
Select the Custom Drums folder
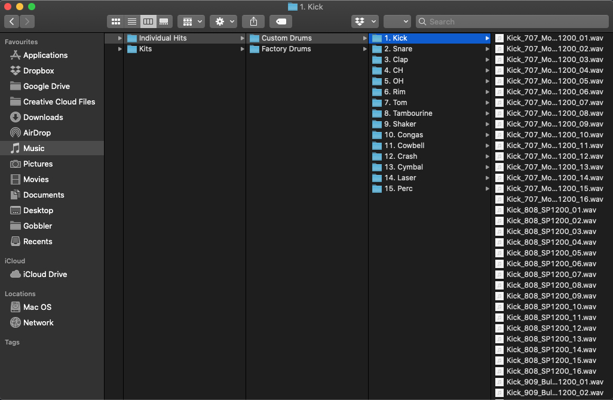coord(307,38)
